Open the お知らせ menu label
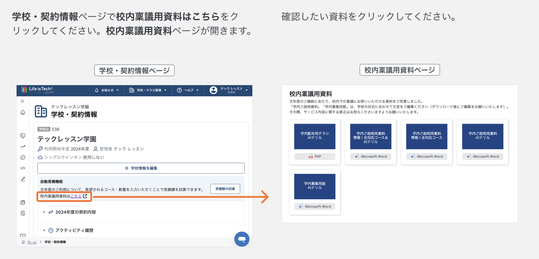539x259 pixels. [x=108, y=90]
